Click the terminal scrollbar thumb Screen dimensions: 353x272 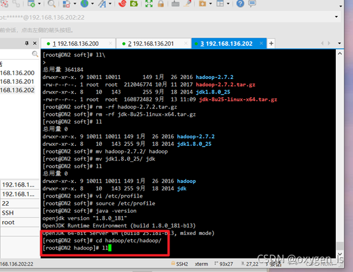(x=340, y=246)
